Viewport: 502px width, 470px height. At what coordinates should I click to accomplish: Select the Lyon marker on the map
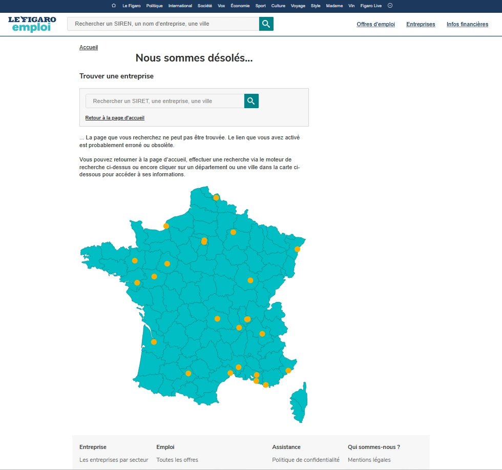[x=247, y=319]
